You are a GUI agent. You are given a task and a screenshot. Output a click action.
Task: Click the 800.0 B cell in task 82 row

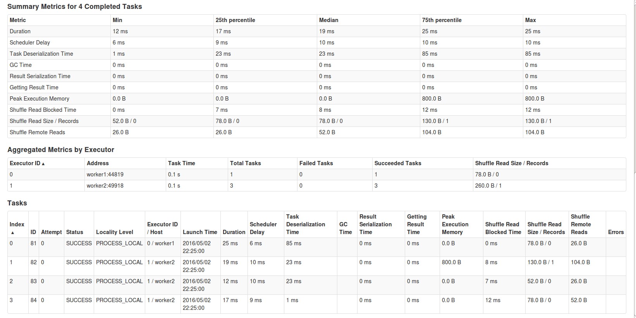click(451, 262)
